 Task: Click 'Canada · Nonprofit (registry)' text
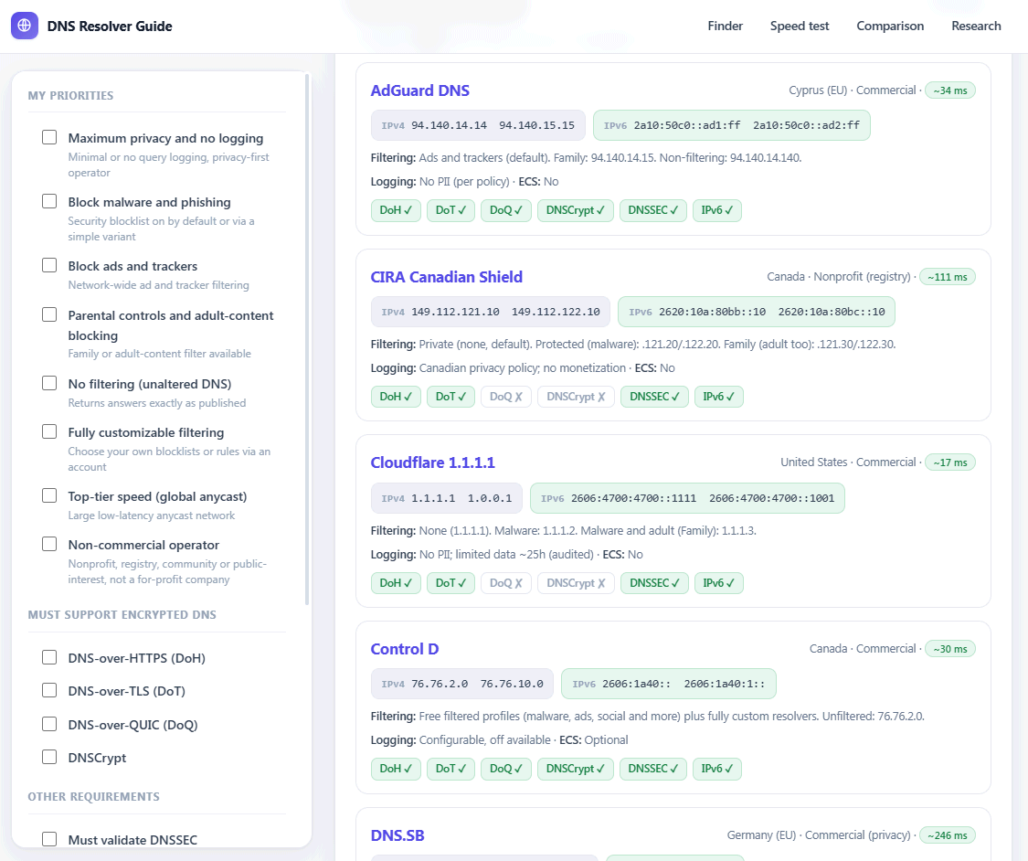[839, 276]
